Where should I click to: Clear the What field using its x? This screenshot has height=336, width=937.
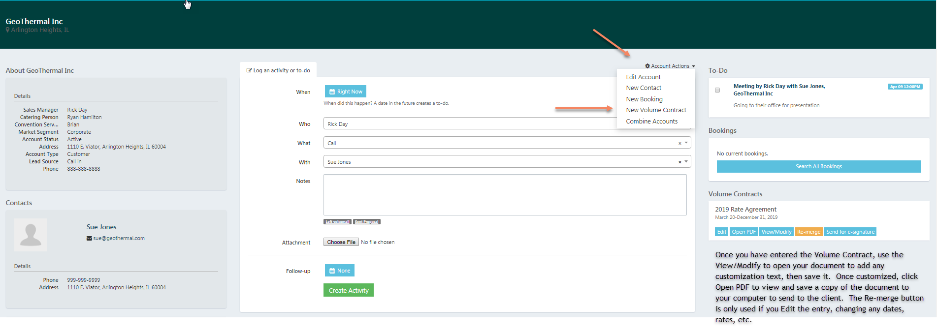click(679, 144)
